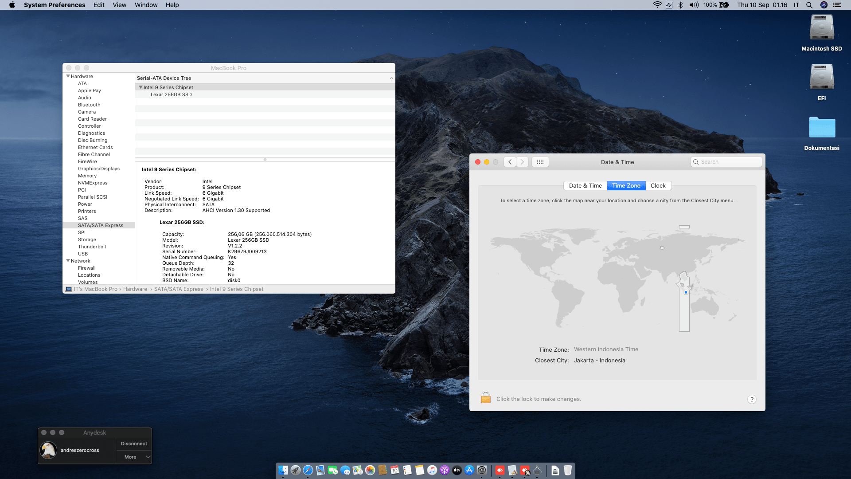Open the Trash in the Dock
Viewport: 851px width, 479px height.
pos(568,470)
